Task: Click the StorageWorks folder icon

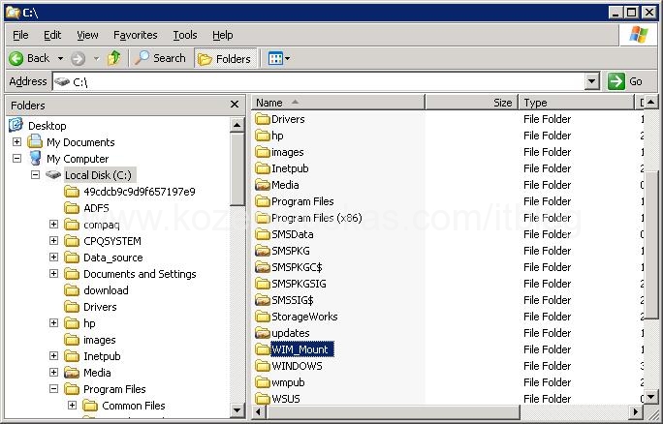Action: pyautogui.click(x=263, y=317)
